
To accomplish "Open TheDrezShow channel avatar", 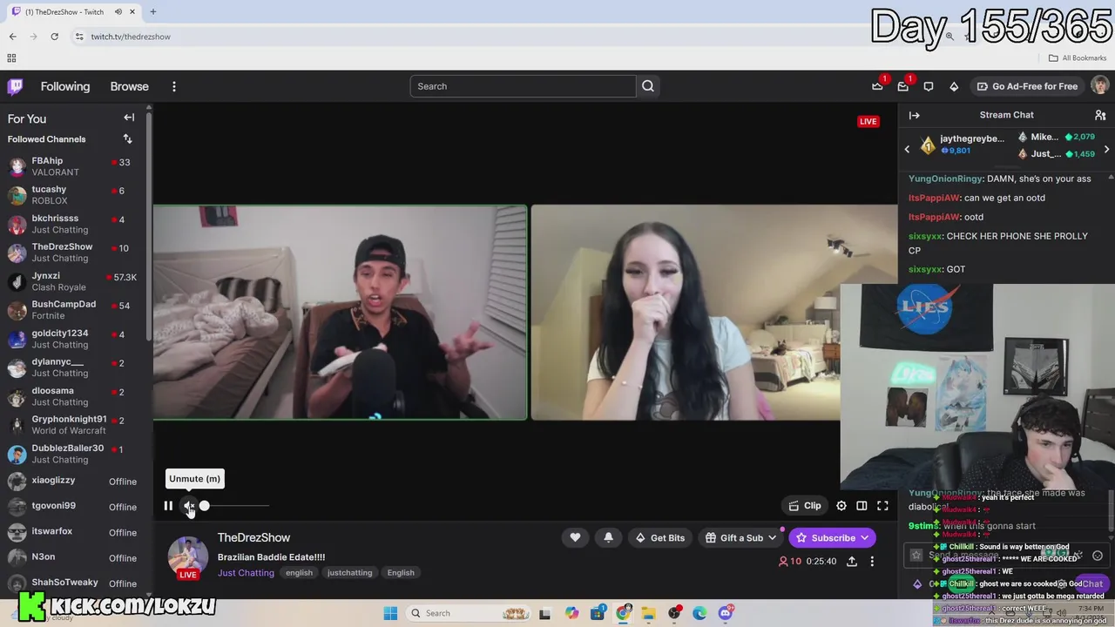I will pyautogui.click(x=187, y=557).
